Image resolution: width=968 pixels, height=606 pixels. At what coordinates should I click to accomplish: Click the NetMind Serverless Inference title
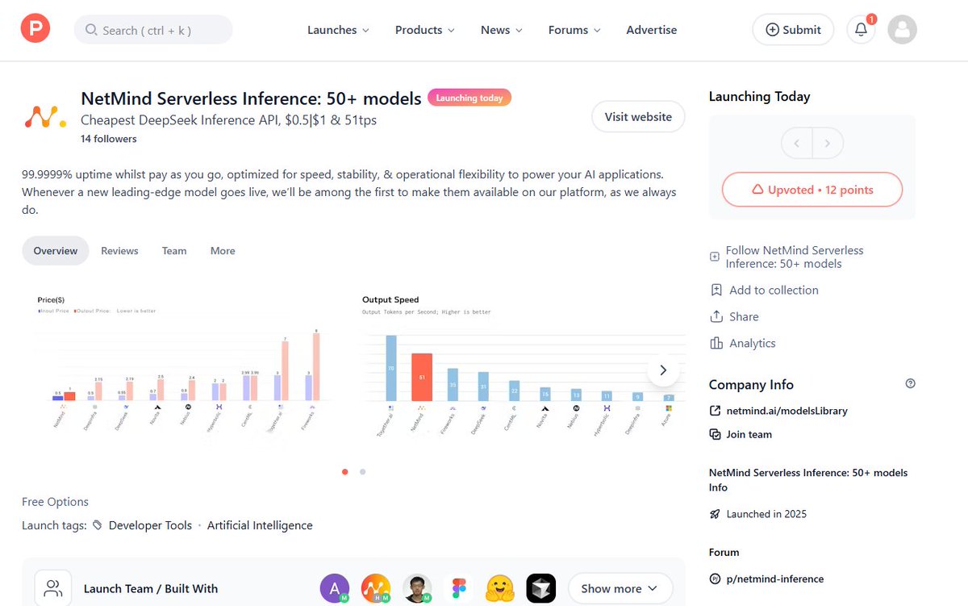tap(251, 98)
